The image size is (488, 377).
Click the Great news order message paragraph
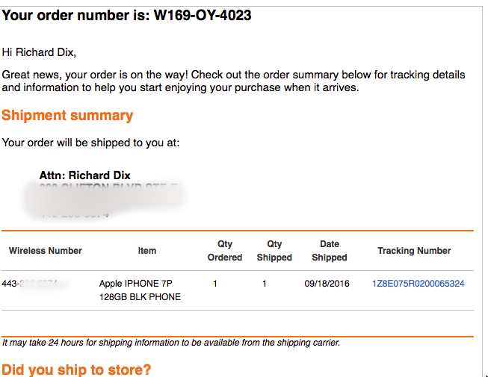point(233,81)
